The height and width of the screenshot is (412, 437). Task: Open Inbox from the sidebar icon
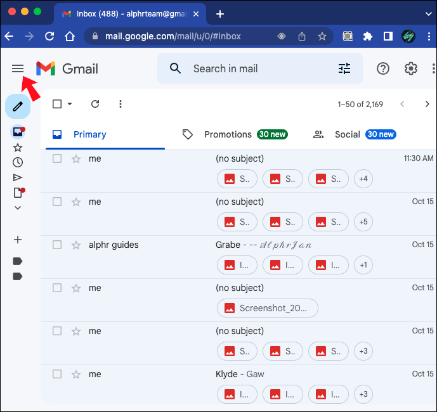click(x=18, y=131)
